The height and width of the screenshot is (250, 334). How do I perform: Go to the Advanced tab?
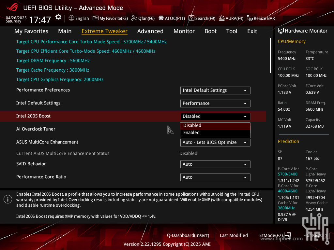coord(150,31)
